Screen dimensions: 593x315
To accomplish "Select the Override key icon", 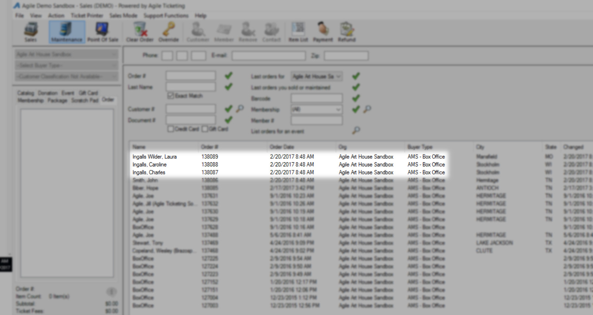I will pos(169,32).
